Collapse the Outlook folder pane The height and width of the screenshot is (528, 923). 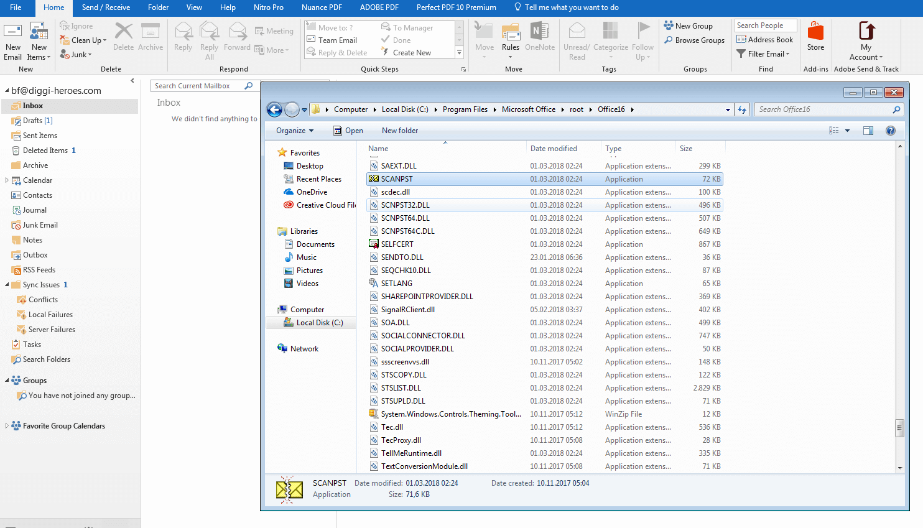(x=132, y=81)
